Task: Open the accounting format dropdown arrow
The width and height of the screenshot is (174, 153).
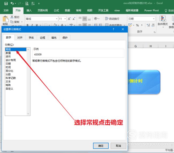Action: tap(134, 25)
